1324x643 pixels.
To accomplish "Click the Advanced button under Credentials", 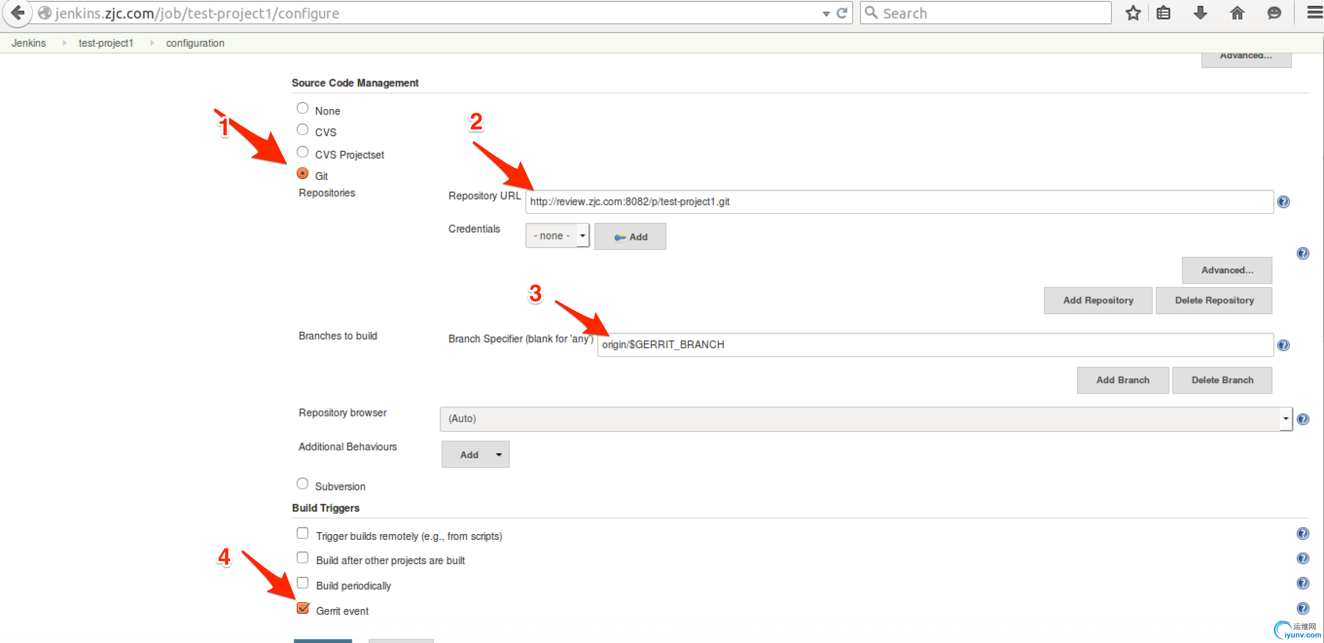I will point(1227,270).
